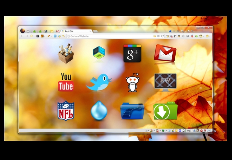This screenshot has width=232, height=160.
Task: Click the blue S status bar icon
Action: pyautogui.click(x=194, y=131)
